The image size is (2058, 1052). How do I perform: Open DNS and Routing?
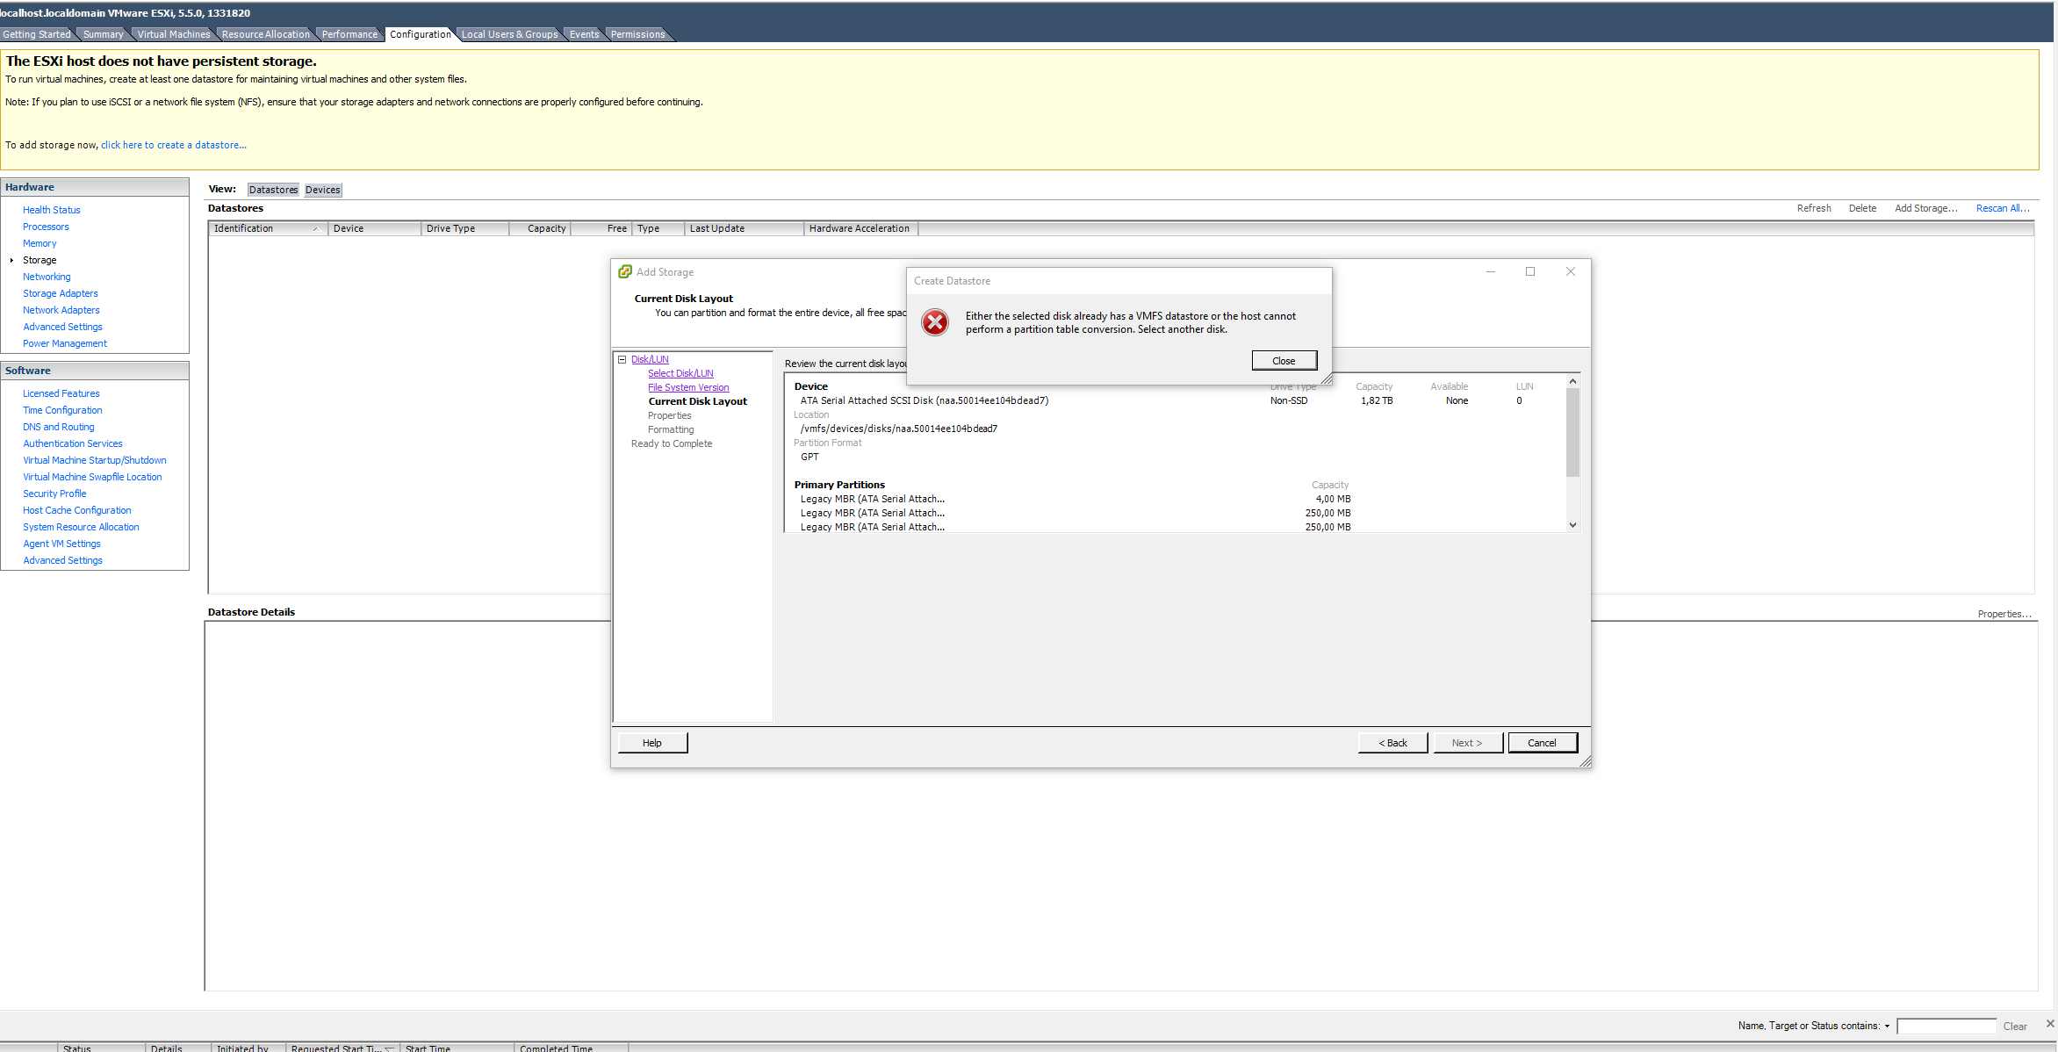(59, 427)
